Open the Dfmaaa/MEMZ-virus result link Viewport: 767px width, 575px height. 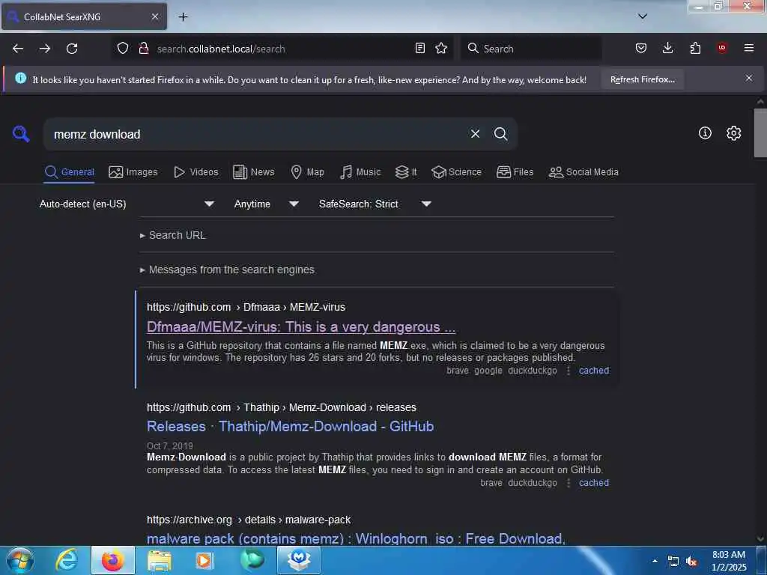pos(301,326)
